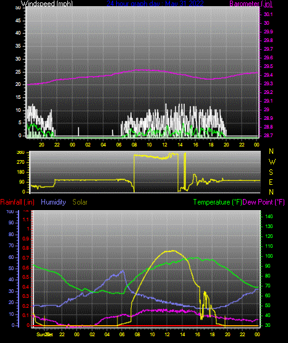Click the Windspeed (mph) axis title
The image size is (288, 343).
tap(47, 4)
